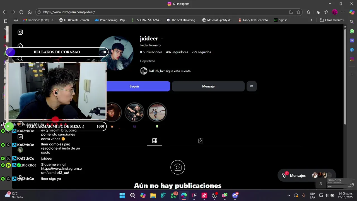Open Instagram in the Edge sidebar

tap(352, 59)
